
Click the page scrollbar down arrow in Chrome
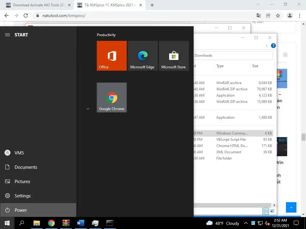[303, 214]
